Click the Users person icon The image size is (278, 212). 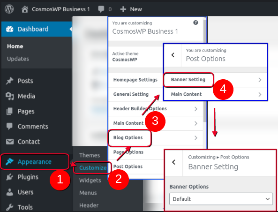9,192
